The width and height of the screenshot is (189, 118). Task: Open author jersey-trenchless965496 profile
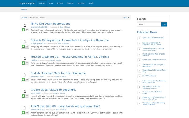39,27
